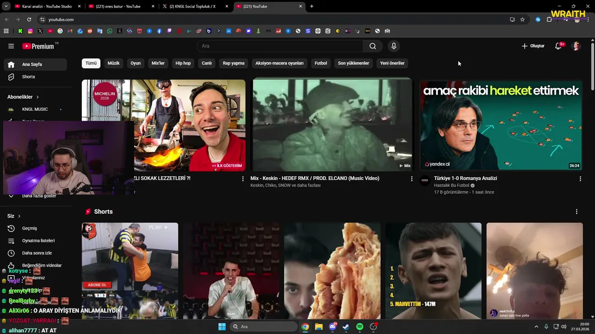Open Discord from the taskbar
595x334 pixels.
332,327
